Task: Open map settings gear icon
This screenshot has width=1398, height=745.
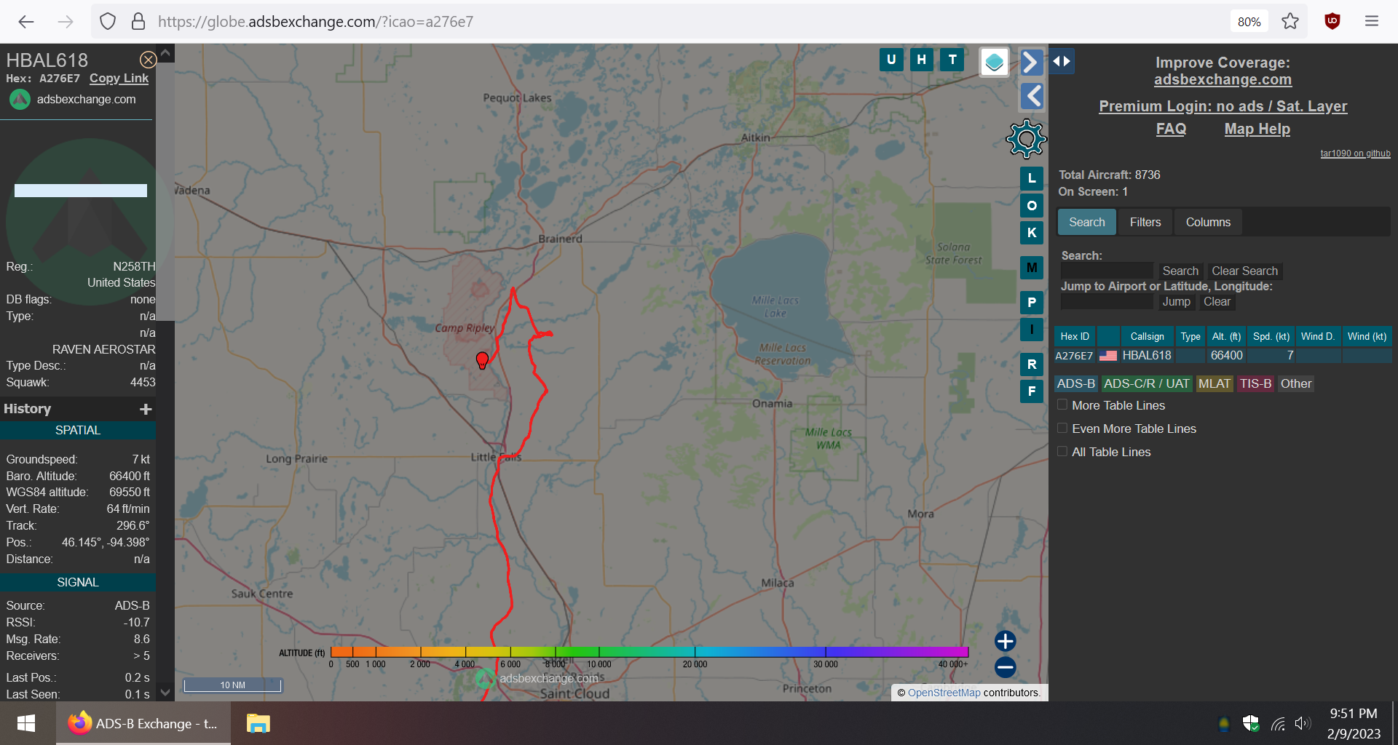Action: pos(1026,139)
